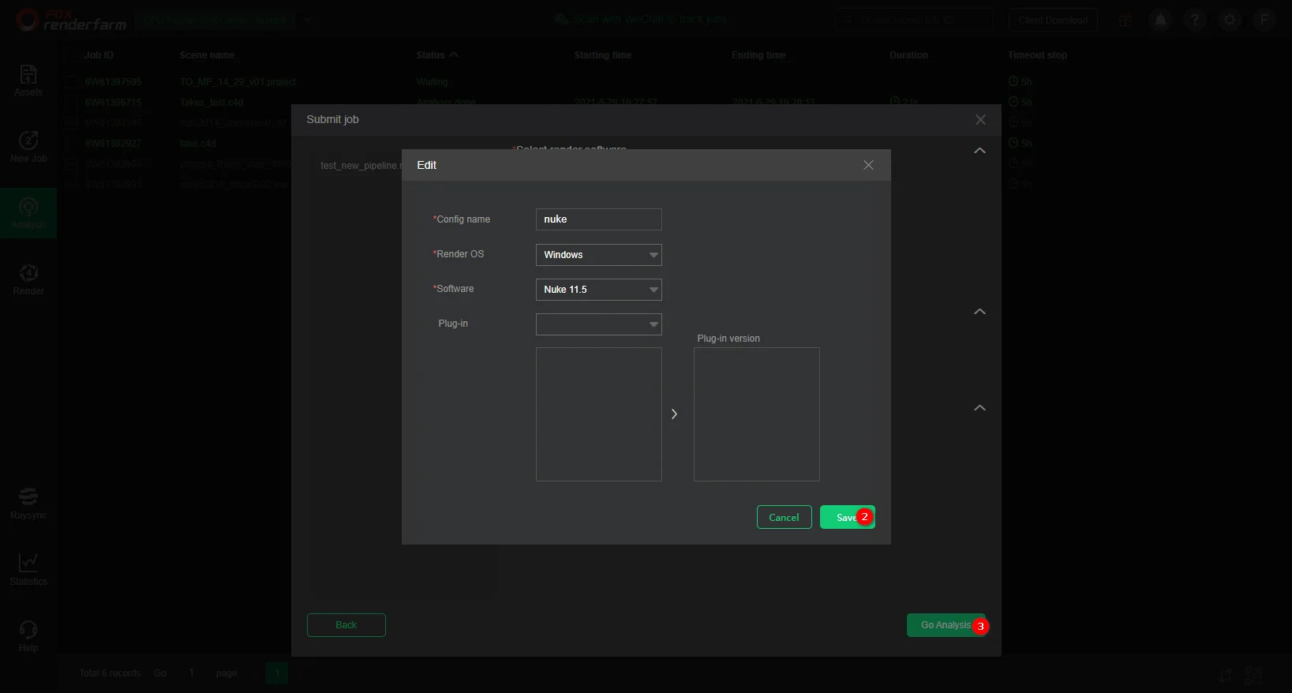Open Help in the sidebar
This screenshot has width=1292, height=693.
point(28,636)
